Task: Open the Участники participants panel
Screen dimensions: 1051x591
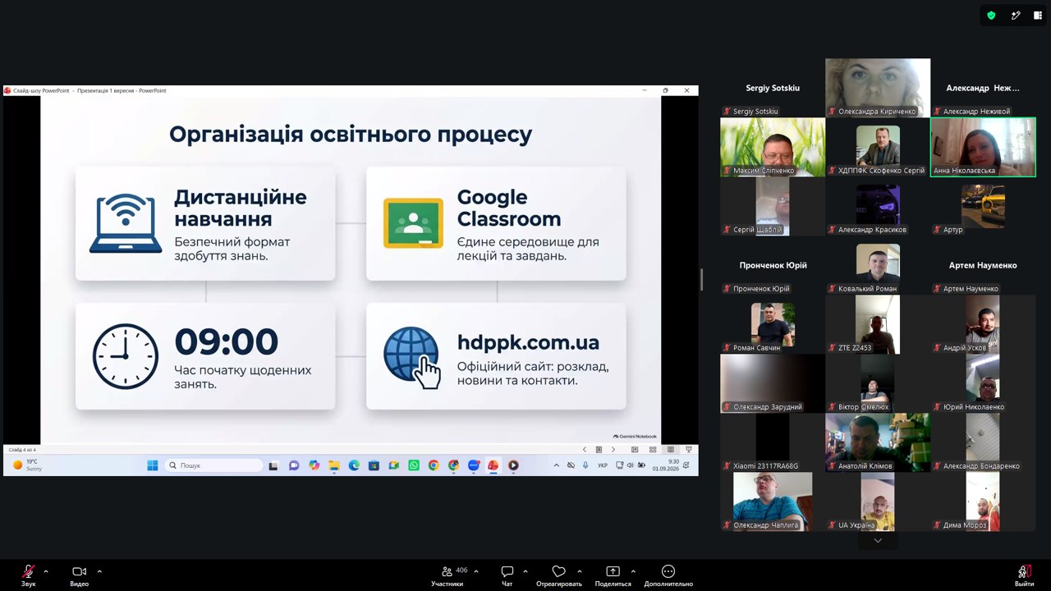Action: pos(447,575)
